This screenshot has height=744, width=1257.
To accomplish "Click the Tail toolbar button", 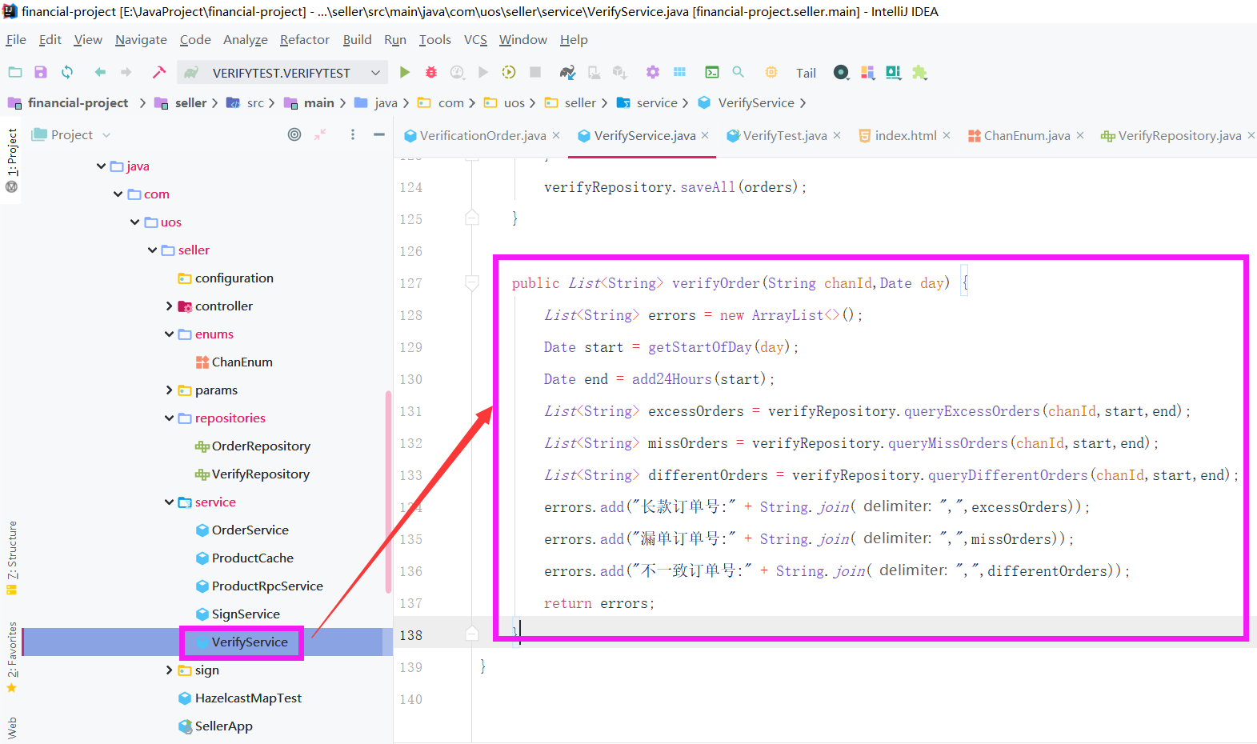I will click(x=806, y=74).
